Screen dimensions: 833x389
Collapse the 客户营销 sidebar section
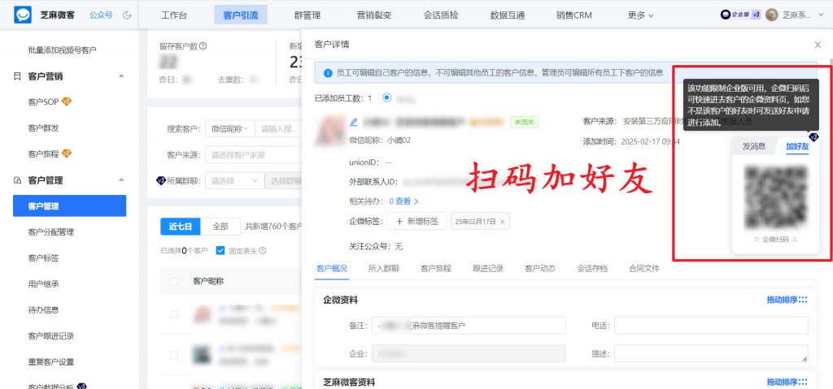coord(121,76)
